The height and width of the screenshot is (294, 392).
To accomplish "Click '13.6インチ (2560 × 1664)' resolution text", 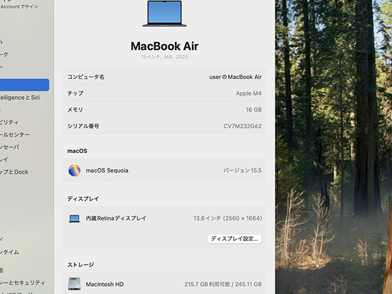I will click(x=227, y=218).
